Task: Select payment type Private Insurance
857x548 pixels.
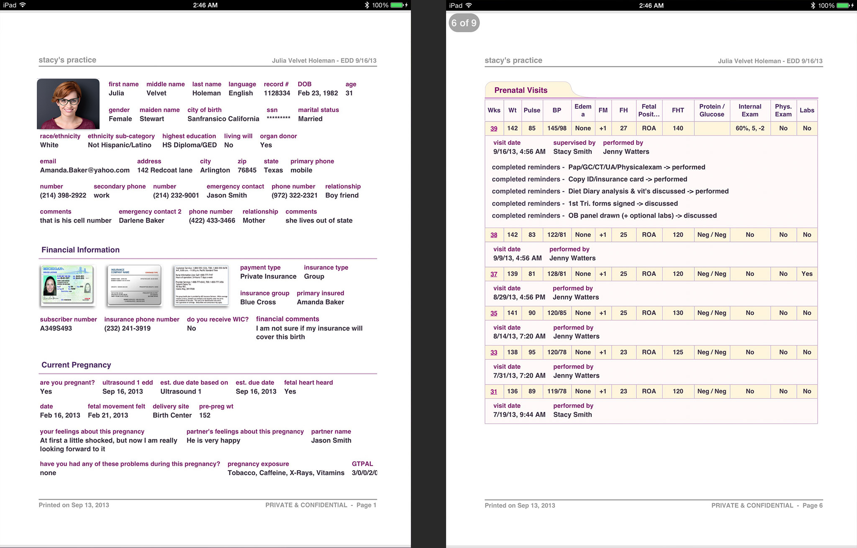Action: 268,277
